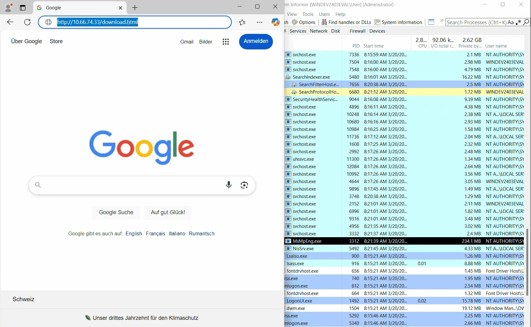Click the Copilot icon in Edge

tap(275, 22)
